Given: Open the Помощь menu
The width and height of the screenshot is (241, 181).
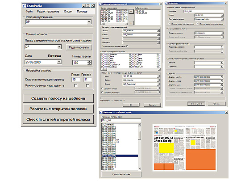Looking at the screenshot, I should pyautogui.click(x=82, y=11).
